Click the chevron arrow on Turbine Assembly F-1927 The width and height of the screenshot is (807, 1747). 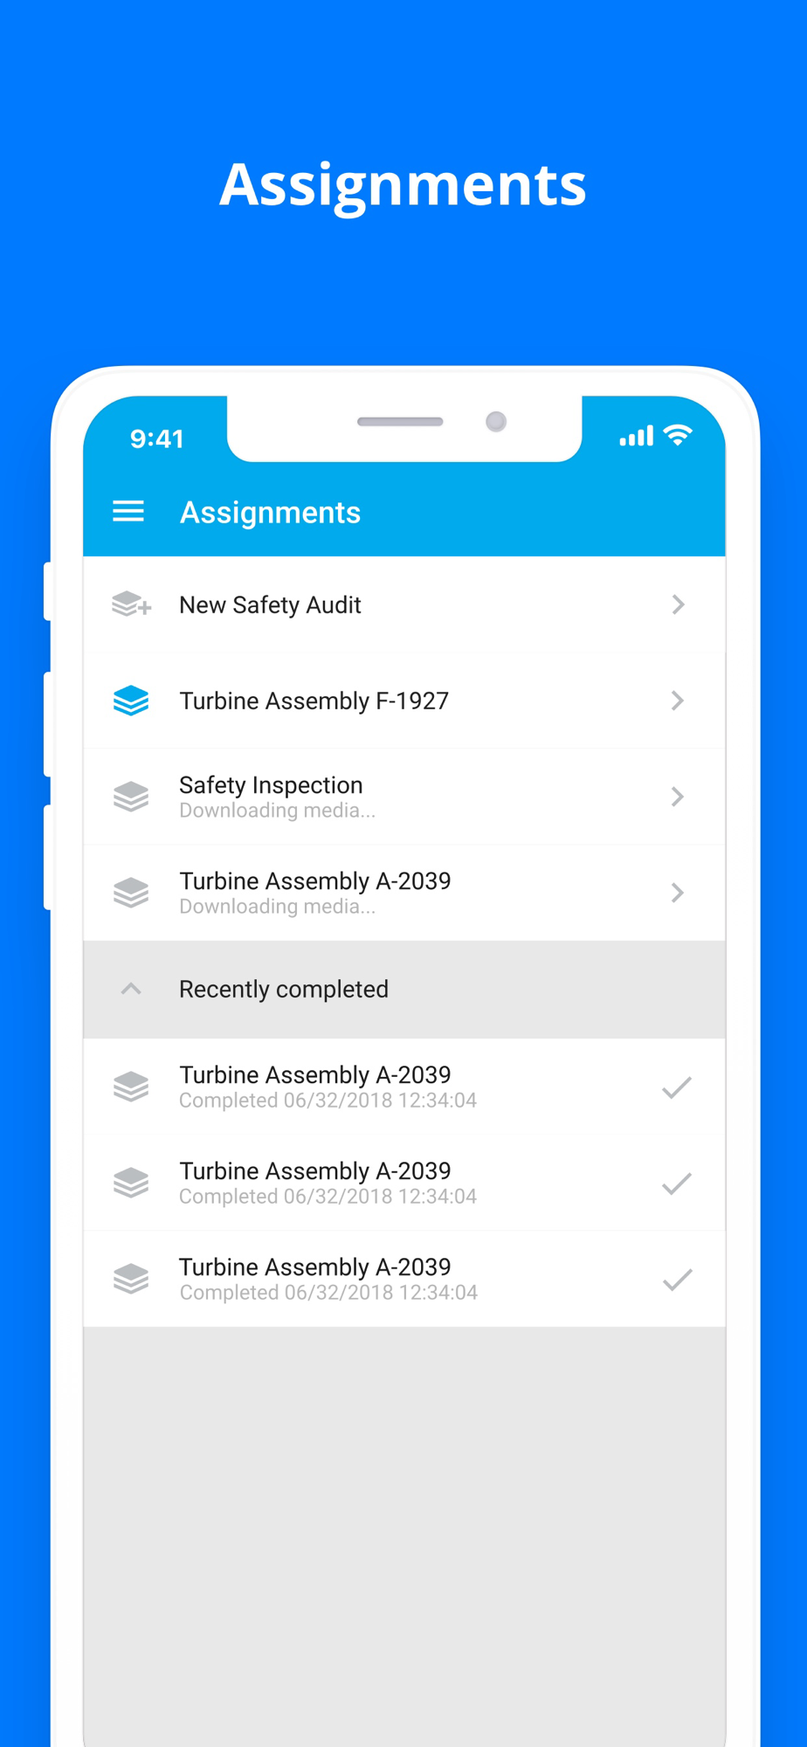point(678,701)
